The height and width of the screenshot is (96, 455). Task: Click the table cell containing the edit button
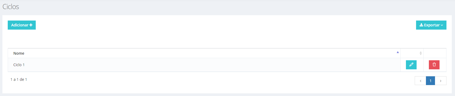(x=412, y=65)
